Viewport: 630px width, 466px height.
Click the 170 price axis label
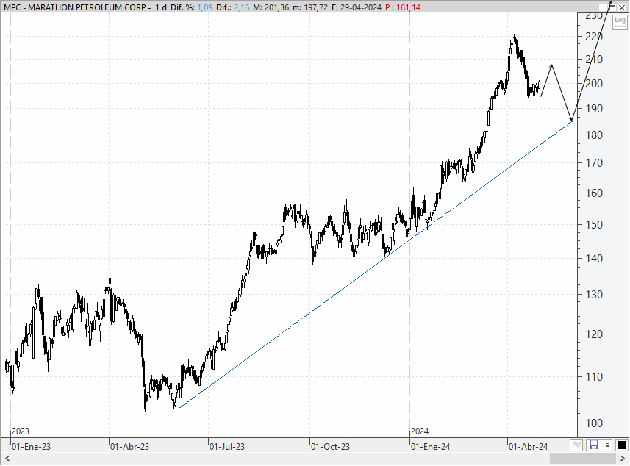click(x=594, y=163)
